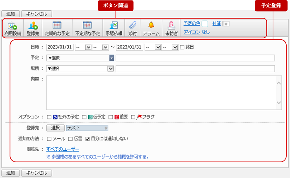This screenshot has height=178, width=290.
Task: Check the 重要 option
Action: [111, 117]
